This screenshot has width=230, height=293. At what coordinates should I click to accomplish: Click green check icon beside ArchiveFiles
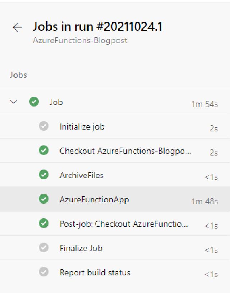[43, 175]
